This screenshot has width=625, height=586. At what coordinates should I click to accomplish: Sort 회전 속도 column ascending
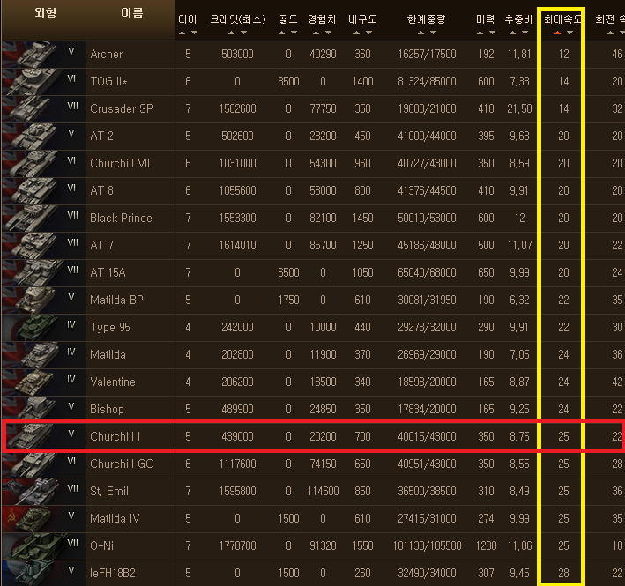tap(610, 33)
